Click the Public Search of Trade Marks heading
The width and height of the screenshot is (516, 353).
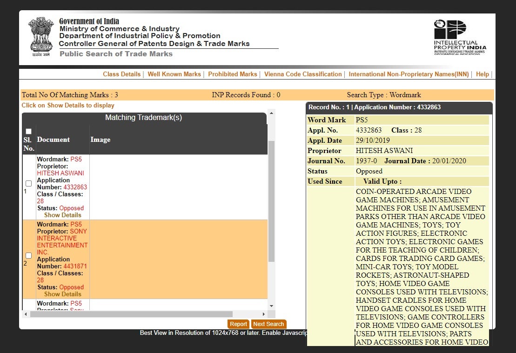[x=116, y=54]
